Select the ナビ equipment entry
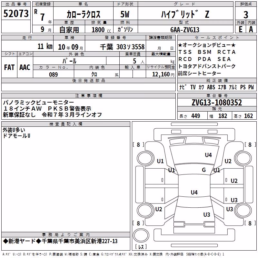The height and width of the screenshot is (258, 258). click(183, 87)
